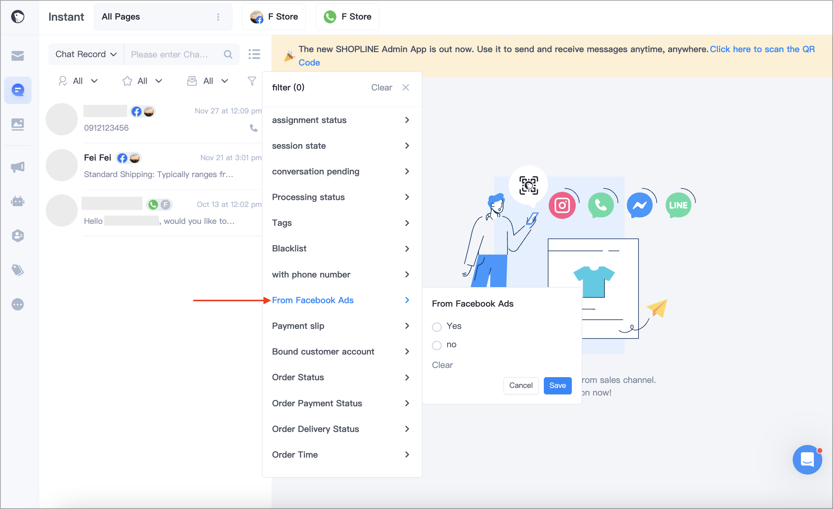This screenshot has height=509, width=833.
Task: Click Clear in Facebook Ads popup
Action: point(442,365)
